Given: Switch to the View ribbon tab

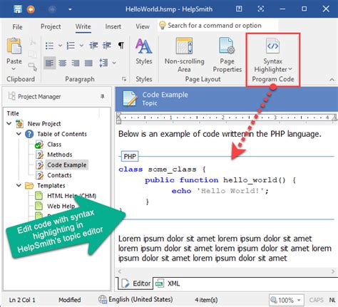Looking at the screenshot, I should pos(143,26).
